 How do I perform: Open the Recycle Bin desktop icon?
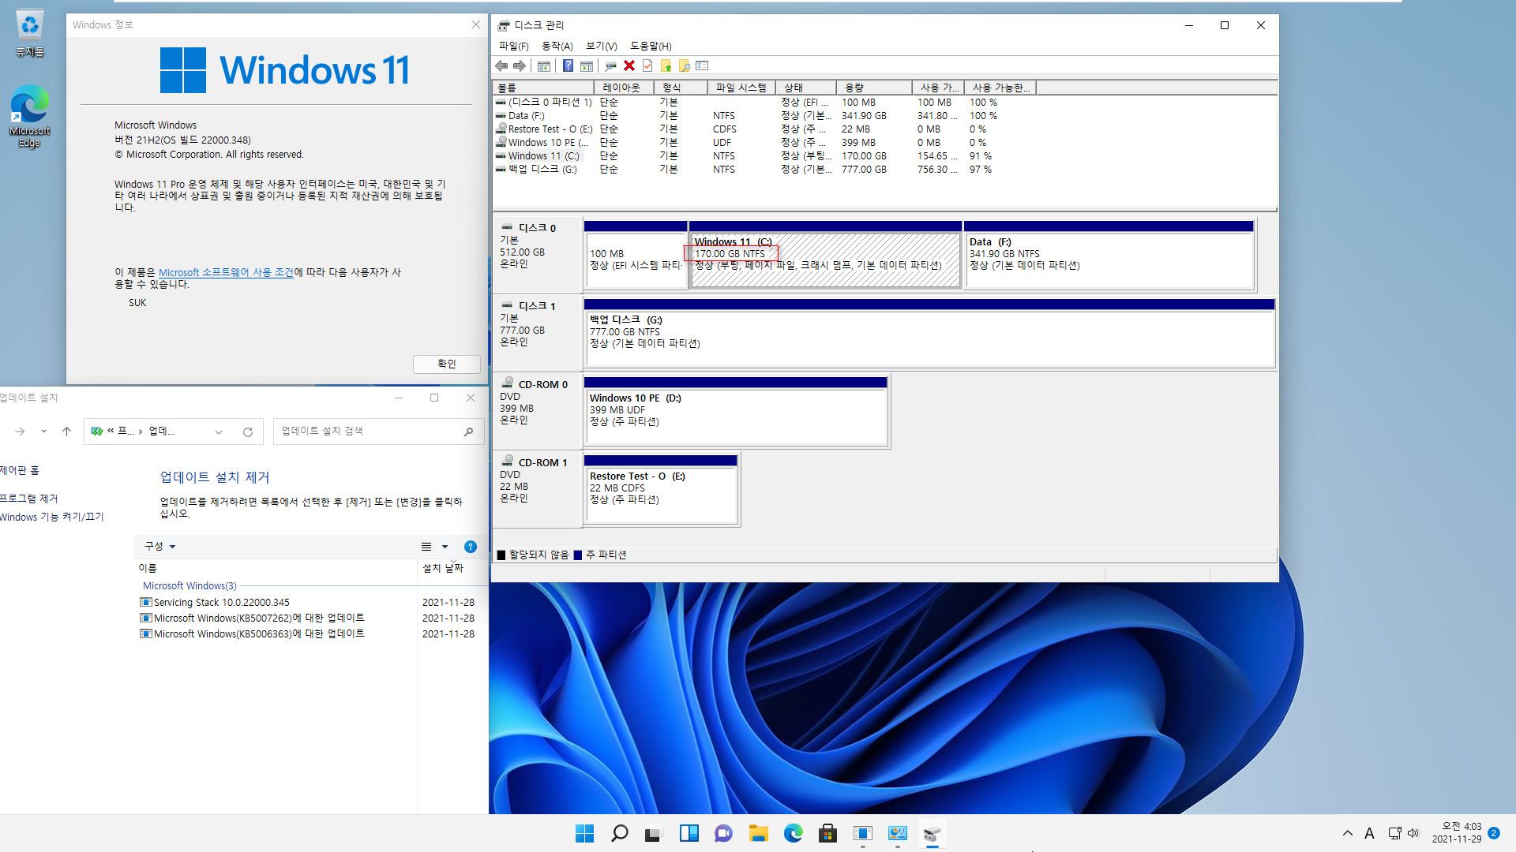point(29,33)
